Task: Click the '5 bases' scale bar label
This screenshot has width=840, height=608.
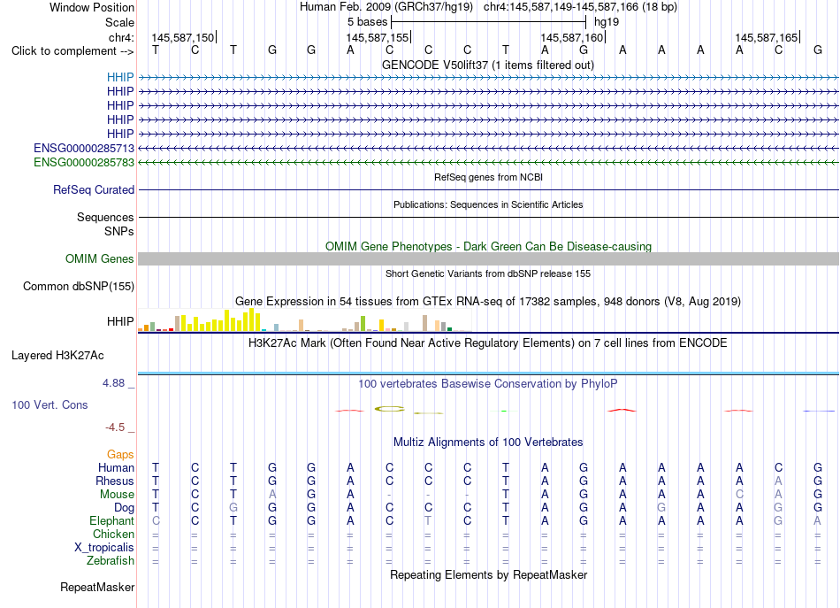Action: coord(367,22)
